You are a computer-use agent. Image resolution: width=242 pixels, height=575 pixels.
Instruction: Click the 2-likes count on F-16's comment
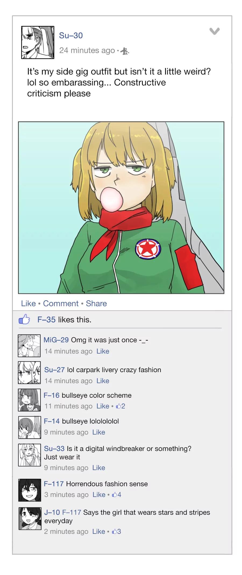coord(121,406)
